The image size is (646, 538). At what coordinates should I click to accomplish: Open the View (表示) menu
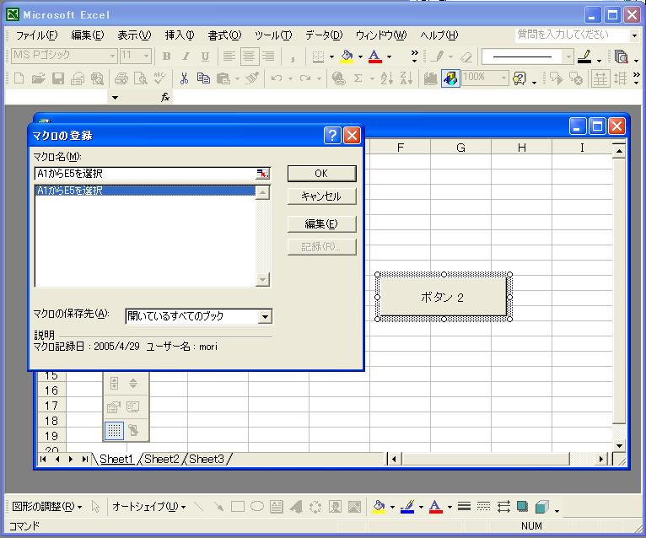[134, 35]
